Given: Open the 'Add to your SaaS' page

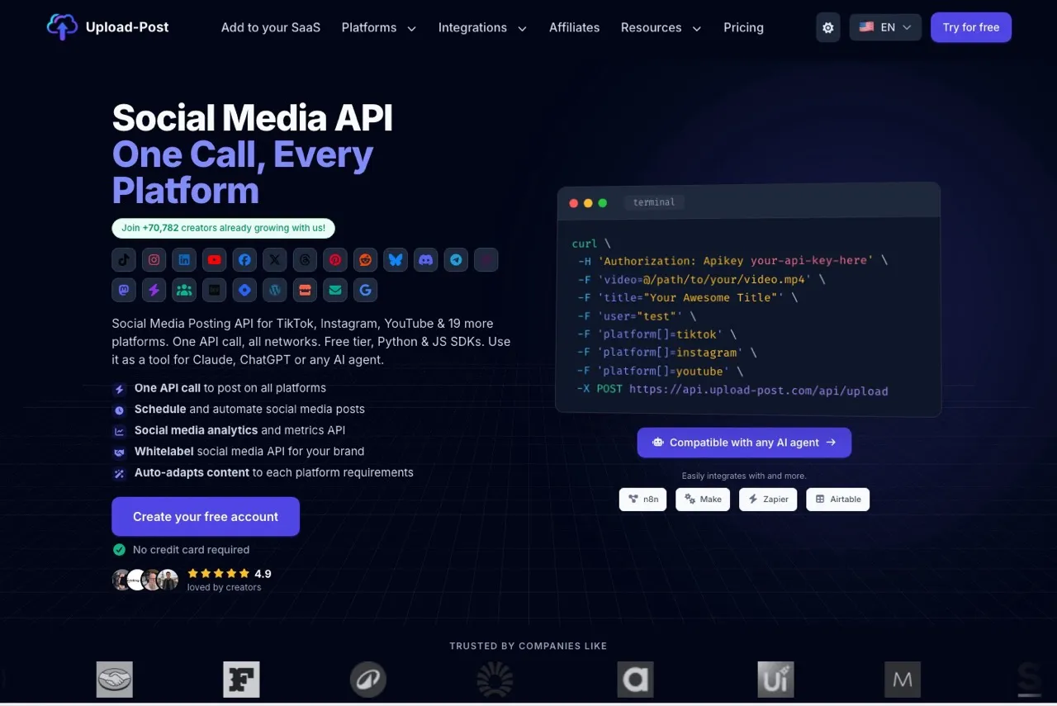Looking at the screenshot, I should pyautogui.click(x=270, y=27).
